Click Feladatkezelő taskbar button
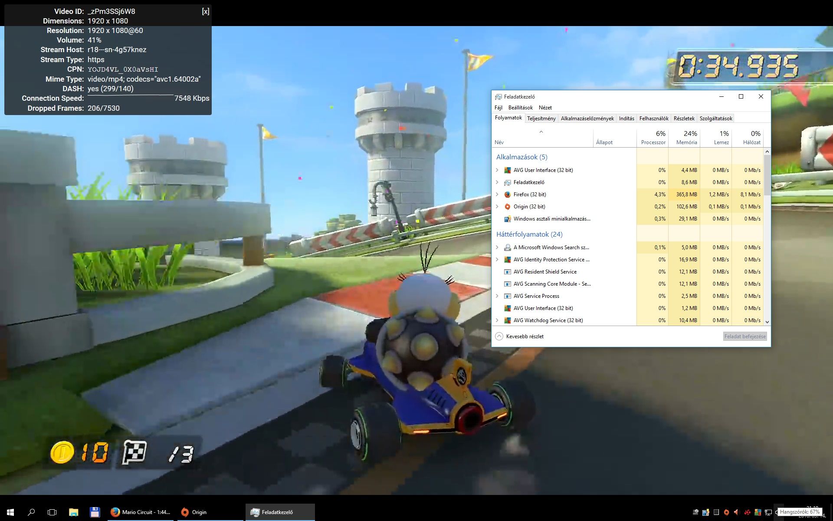The height and width of the screenshot is (521, 833). tap(280, 512)
